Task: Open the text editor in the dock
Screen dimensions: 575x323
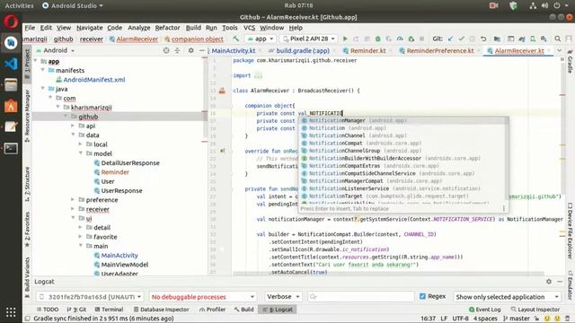Action: pyautogui.click(x=11, y=127)
